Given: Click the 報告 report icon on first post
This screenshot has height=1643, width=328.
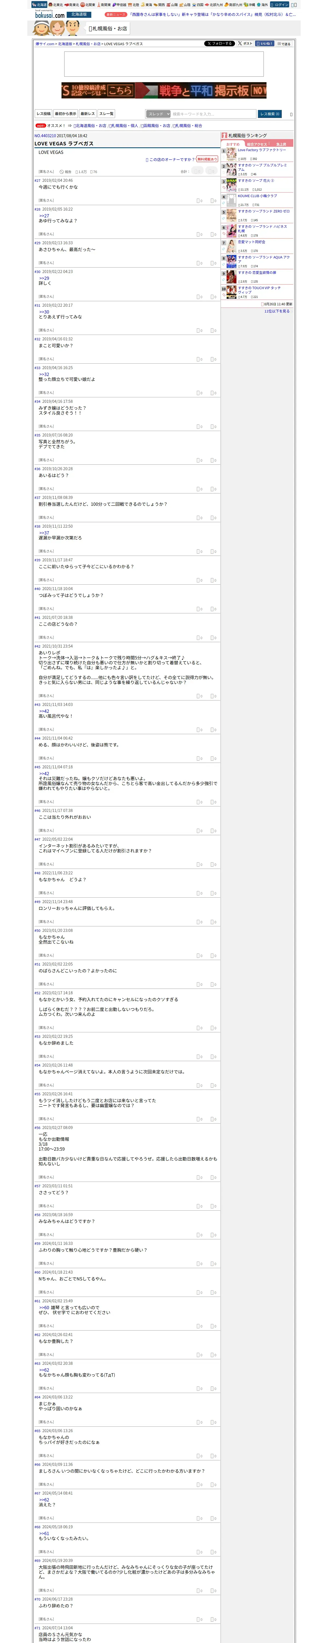Looking at the screenshot, I should [x=66, y=172].
